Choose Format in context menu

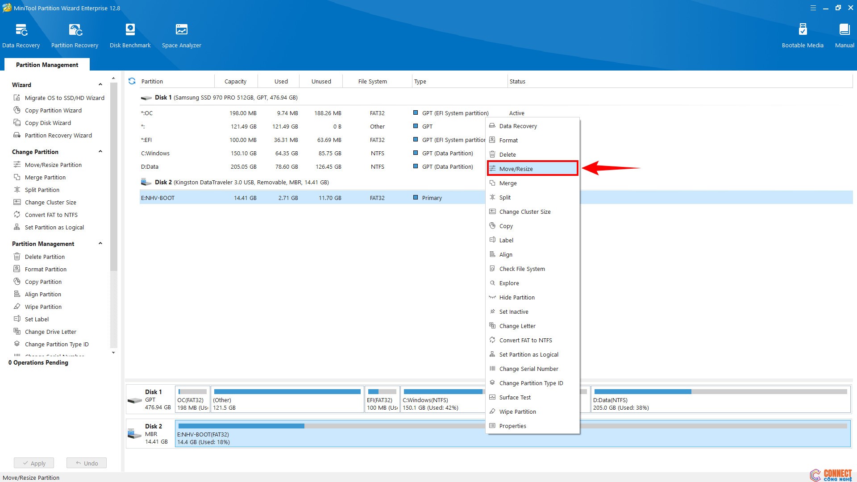coord(533,140)
